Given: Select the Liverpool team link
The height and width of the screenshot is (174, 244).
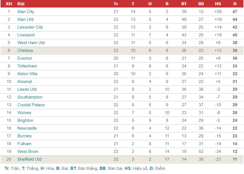Looking at the screenshot, I should tap(26, 35).
